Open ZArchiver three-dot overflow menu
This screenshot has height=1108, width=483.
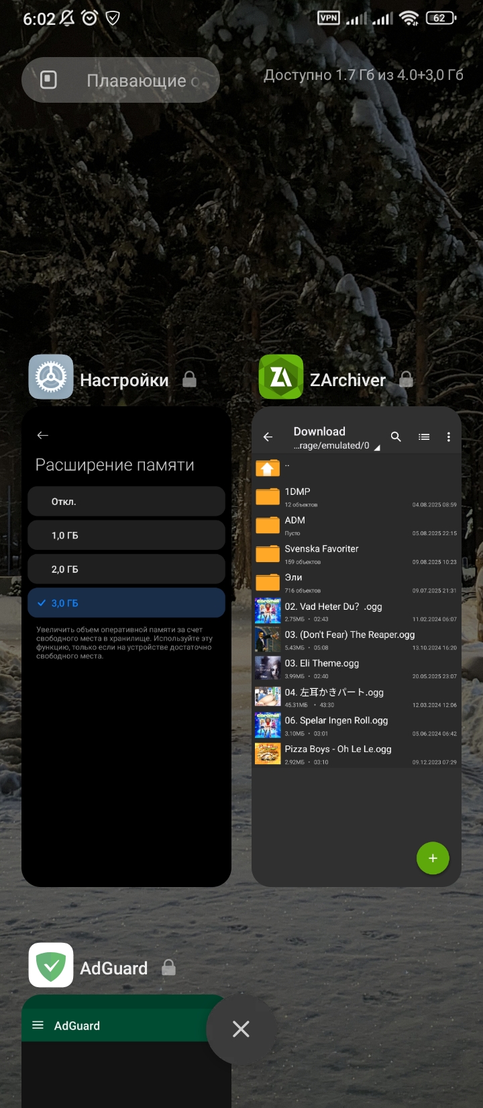coord(448,437)
